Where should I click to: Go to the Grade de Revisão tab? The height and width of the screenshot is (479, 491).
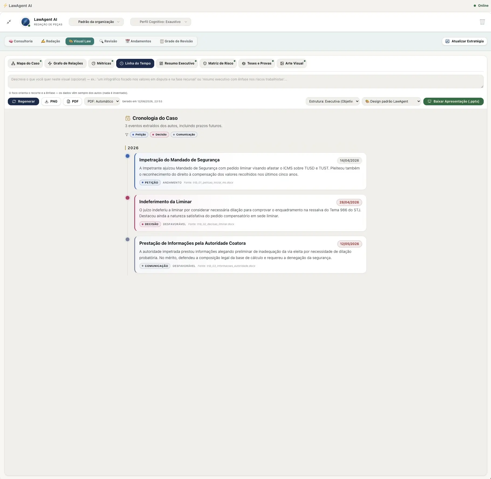click(176, 41)
